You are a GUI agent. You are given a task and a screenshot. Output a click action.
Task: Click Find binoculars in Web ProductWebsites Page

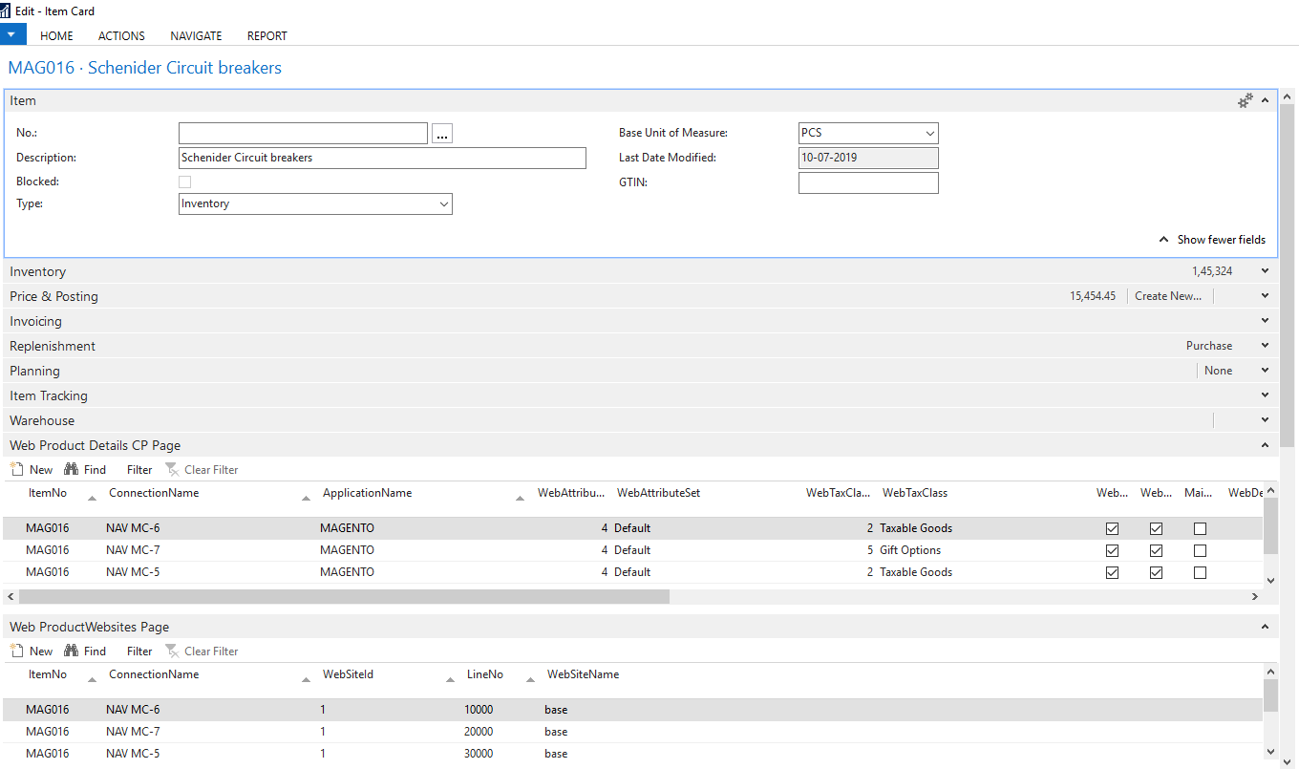(72, 651)
